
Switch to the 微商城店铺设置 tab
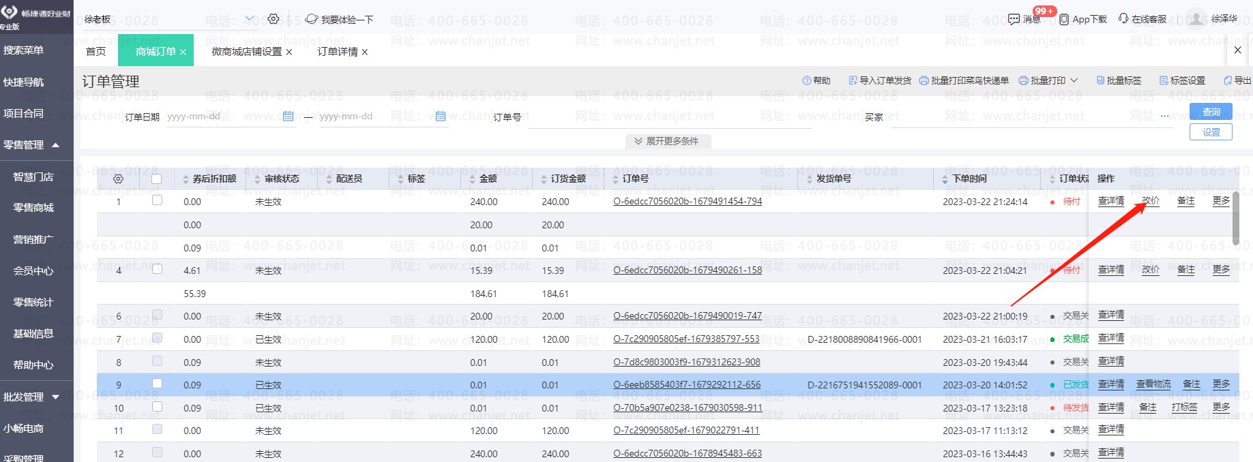(x=246, y=52)
